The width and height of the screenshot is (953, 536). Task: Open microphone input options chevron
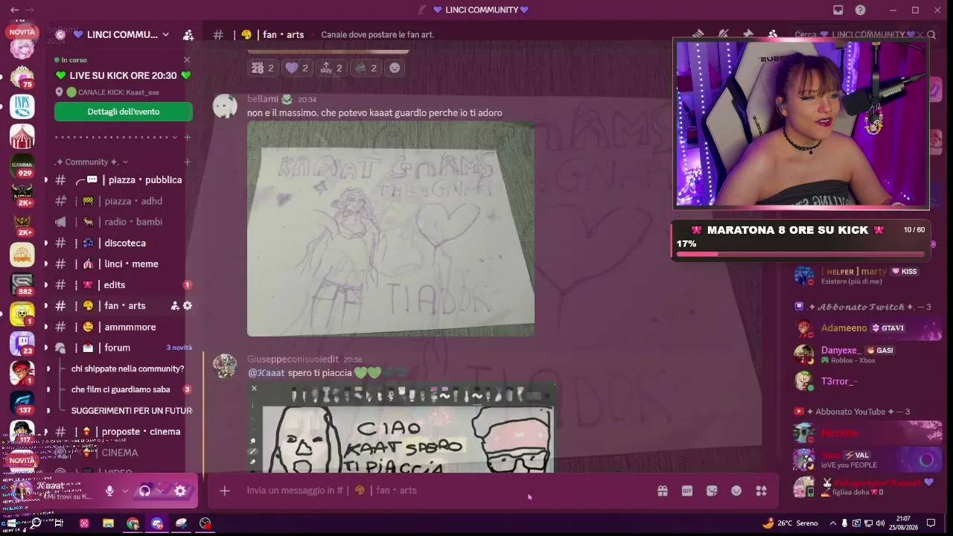pos(124,491)
